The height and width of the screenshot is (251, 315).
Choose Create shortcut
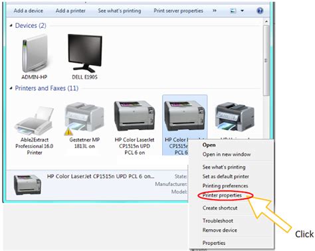point(220,208)
